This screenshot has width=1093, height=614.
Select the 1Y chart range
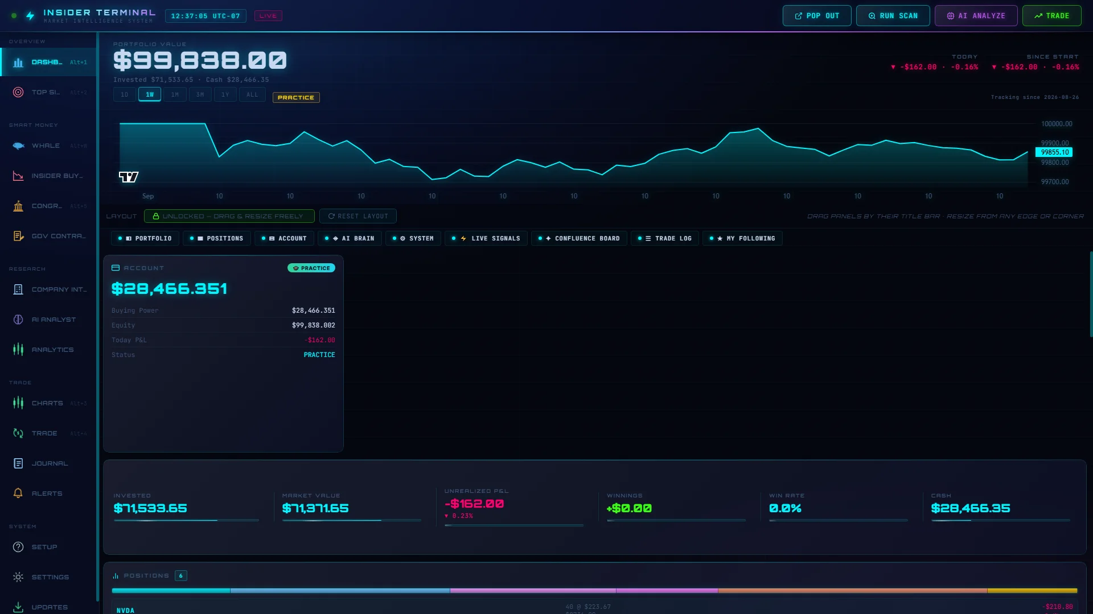pyautogui.click(x=225, y=95)
